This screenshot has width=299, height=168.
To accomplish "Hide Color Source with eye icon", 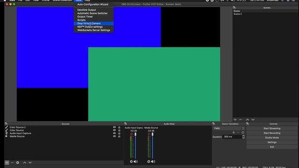I will click(114, 130).
